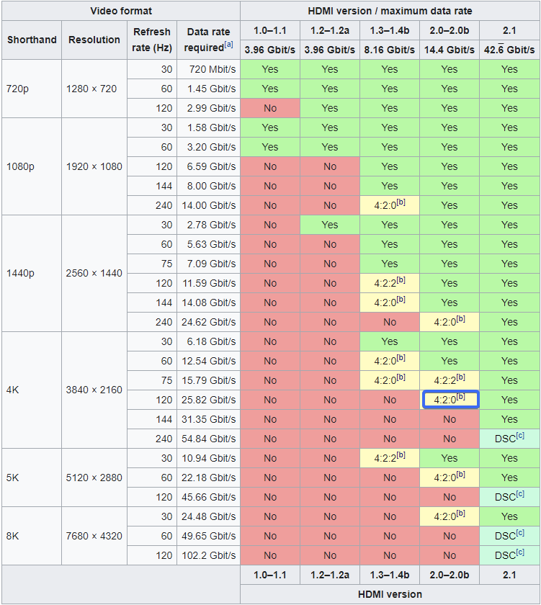Screen dimensions: 541x605
Task: Click the "15.79 Gbit/s" data rate cell
Action: [208, 380]
